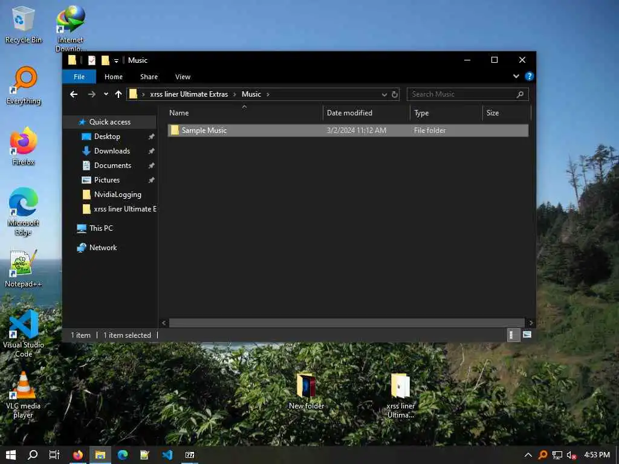Open Microsoft Edge desktop shortcut
Screen dimensions: 619x464
click(x=24, y=211)
